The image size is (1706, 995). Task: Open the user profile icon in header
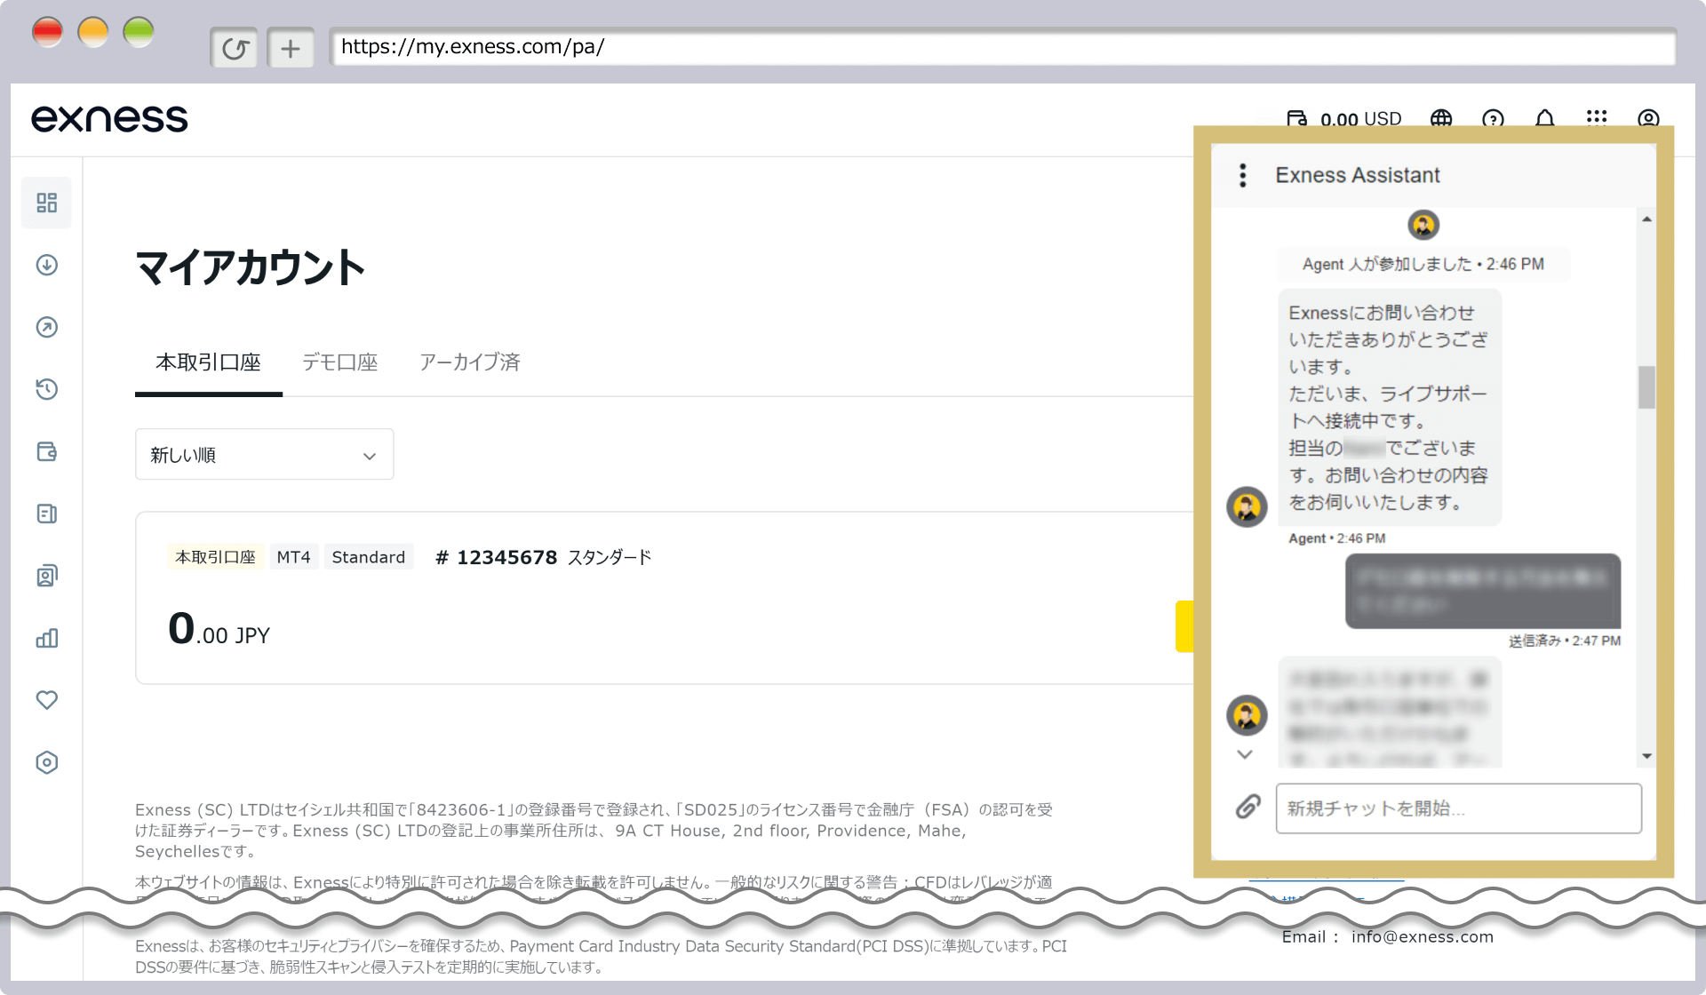coord(1648,119)
